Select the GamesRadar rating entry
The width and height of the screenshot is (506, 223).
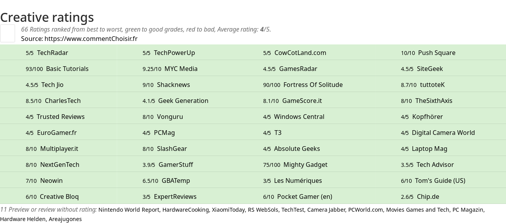[x=298, y=69]
